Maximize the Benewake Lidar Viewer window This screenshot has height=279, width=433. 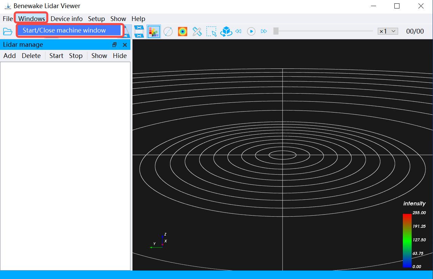pos(397,6)
